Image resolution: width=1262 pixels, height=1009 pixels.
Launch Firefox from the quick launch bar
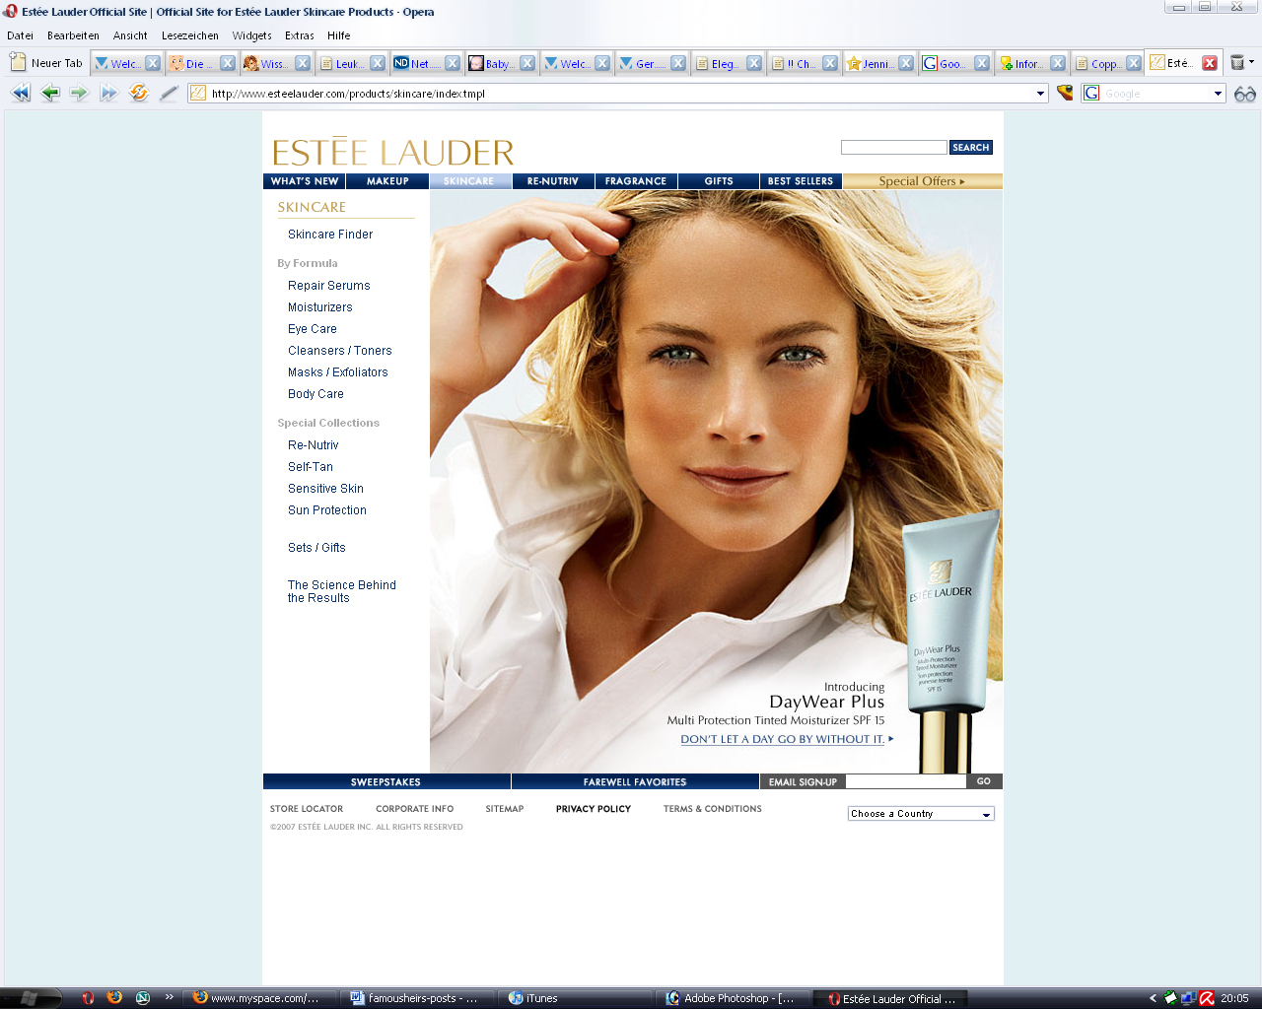pyautogui.click(x=114, y=997)
